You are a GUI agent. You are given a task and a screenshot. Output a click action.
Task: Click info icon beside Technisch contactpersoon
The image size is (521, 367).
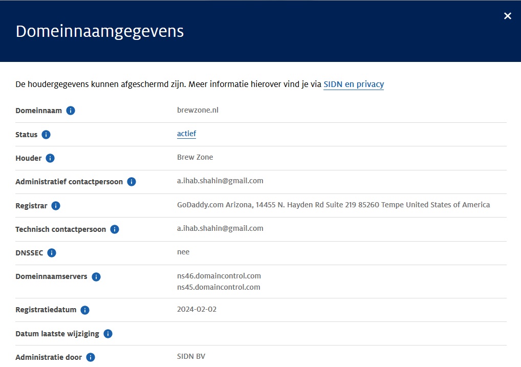tap(115, 229)
